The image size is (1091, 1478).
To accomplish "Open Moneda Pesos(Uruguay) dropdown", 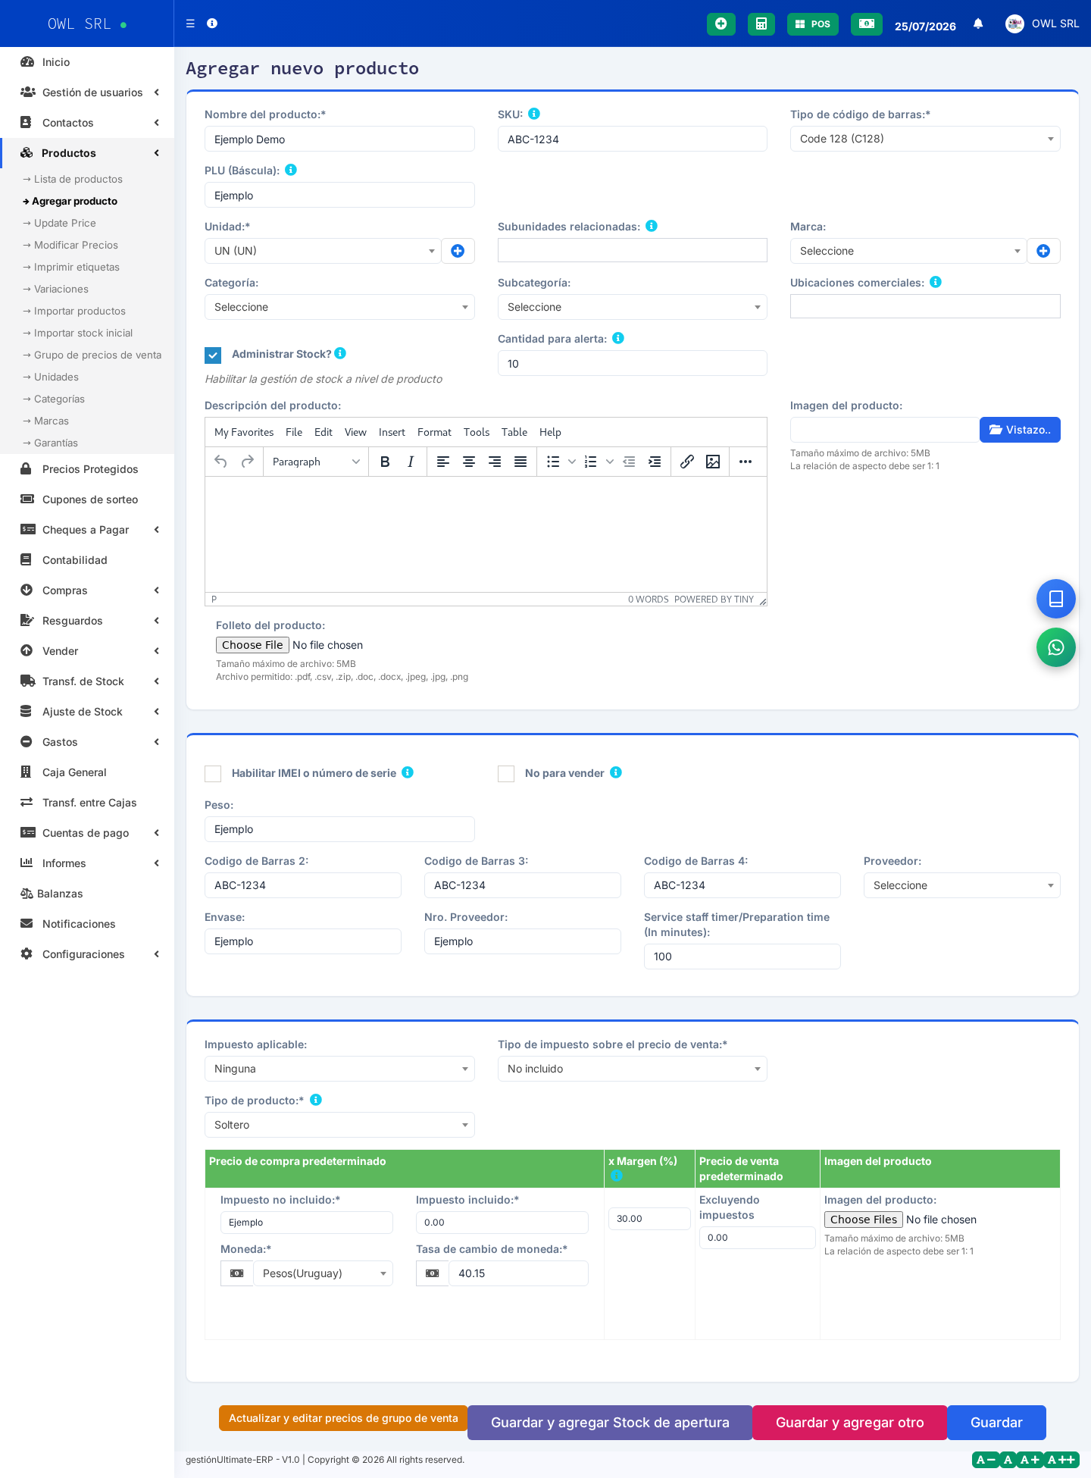I will coord(324,1273).
